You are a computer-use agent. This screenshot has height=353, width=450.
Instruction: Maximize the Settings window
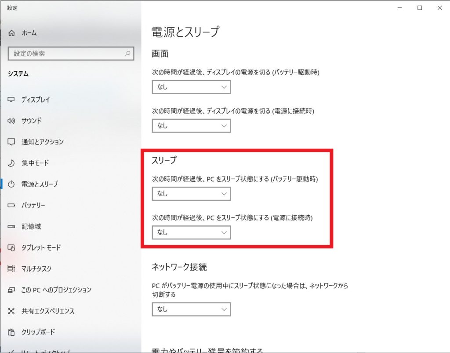tap(420, 7)
